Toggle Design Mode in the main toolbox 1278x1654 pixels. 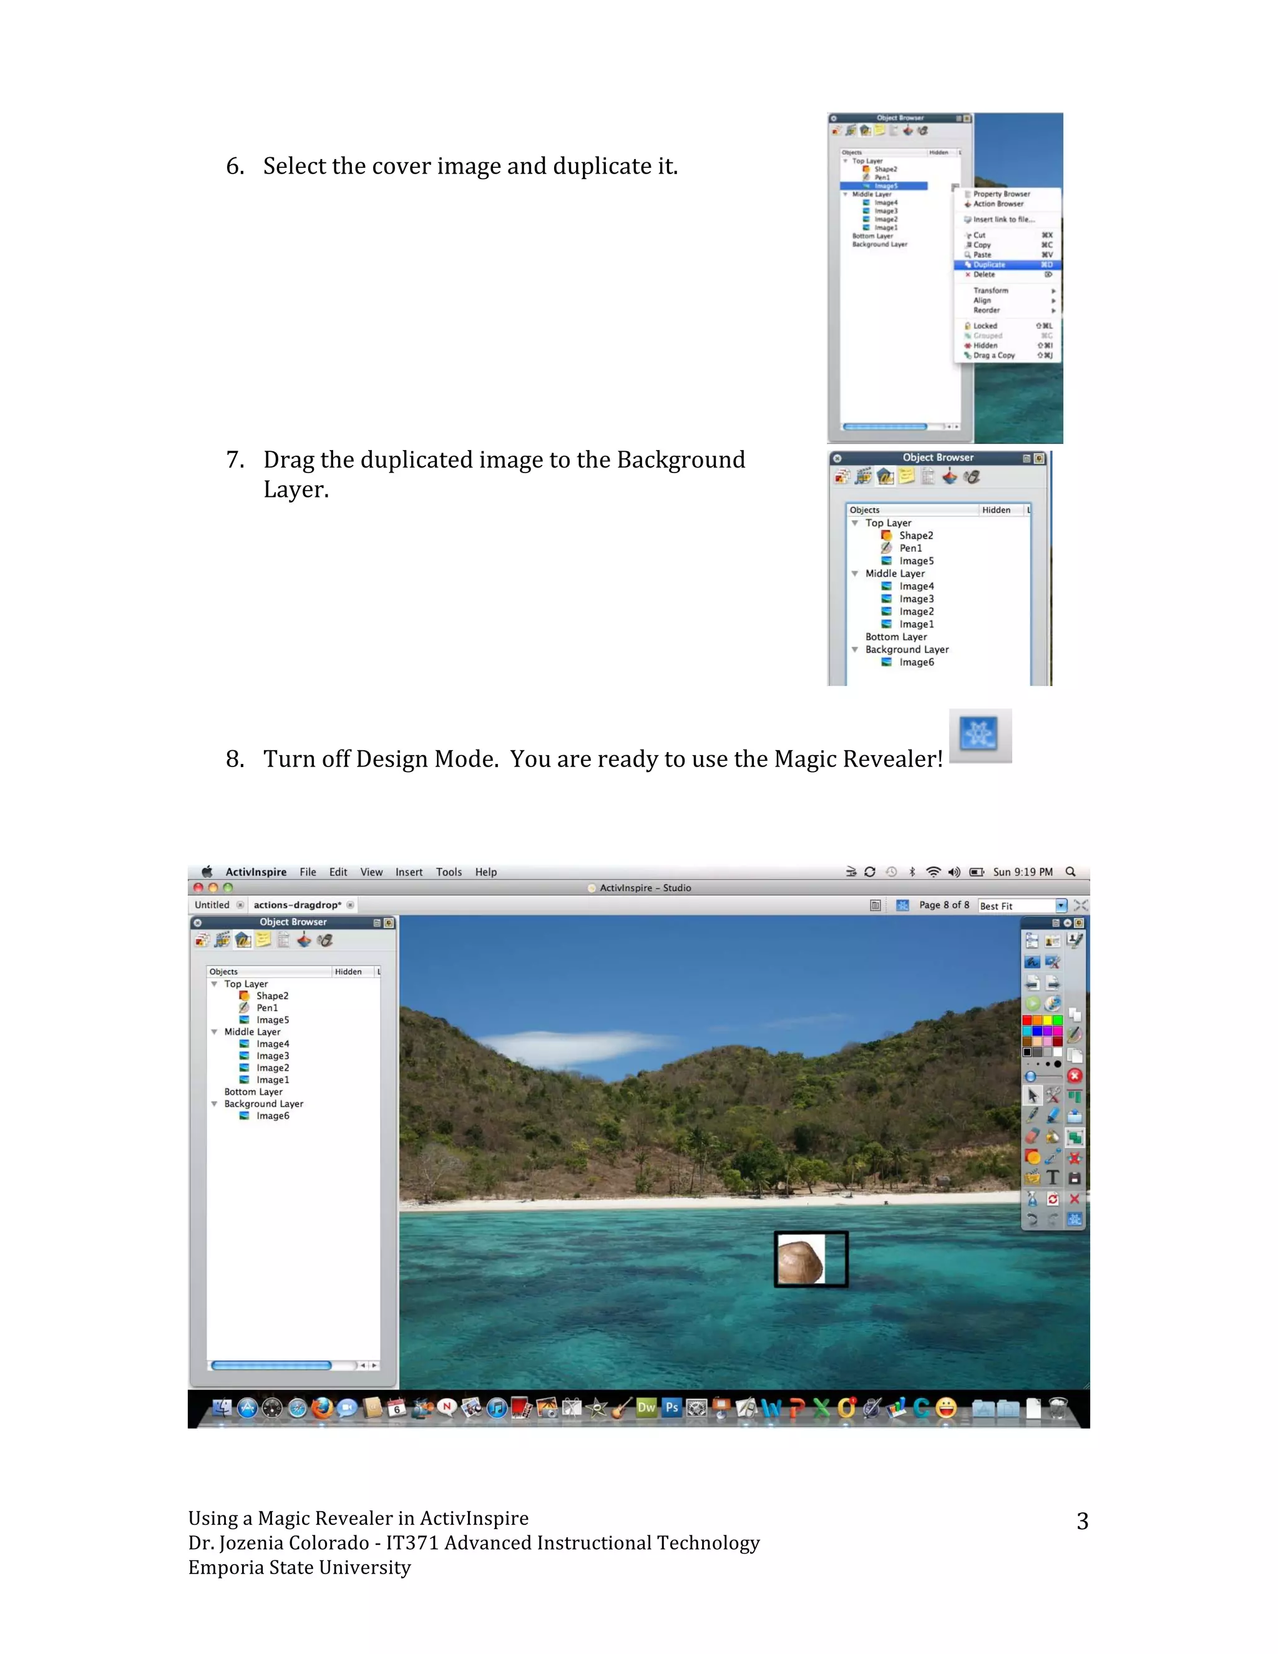pyautogui.click(x=1075, y=1220)
